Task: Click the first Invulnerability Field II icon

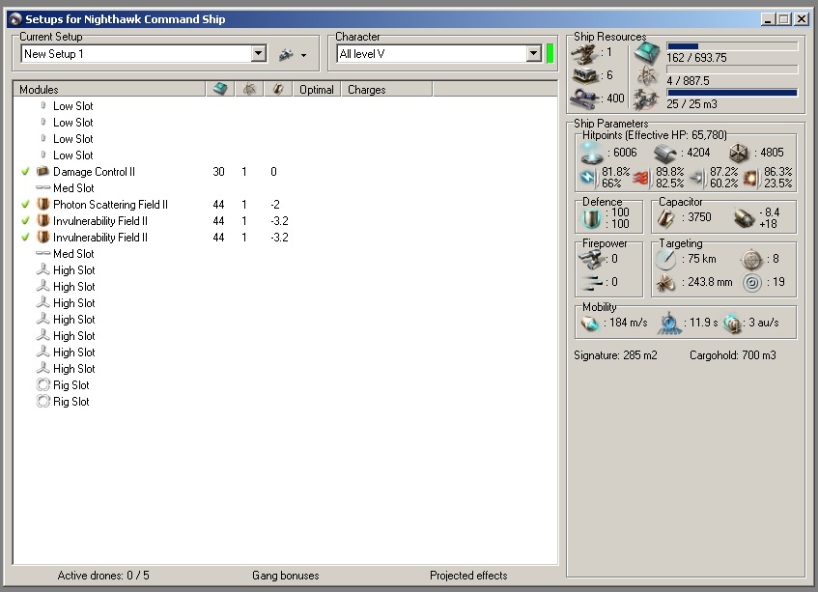Action: click(42, 220)
